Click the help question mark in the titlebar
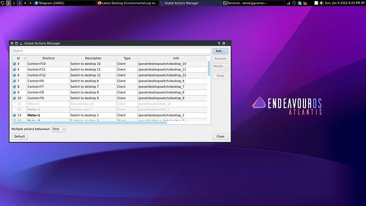The image size is (366, 206). [219, 43]
